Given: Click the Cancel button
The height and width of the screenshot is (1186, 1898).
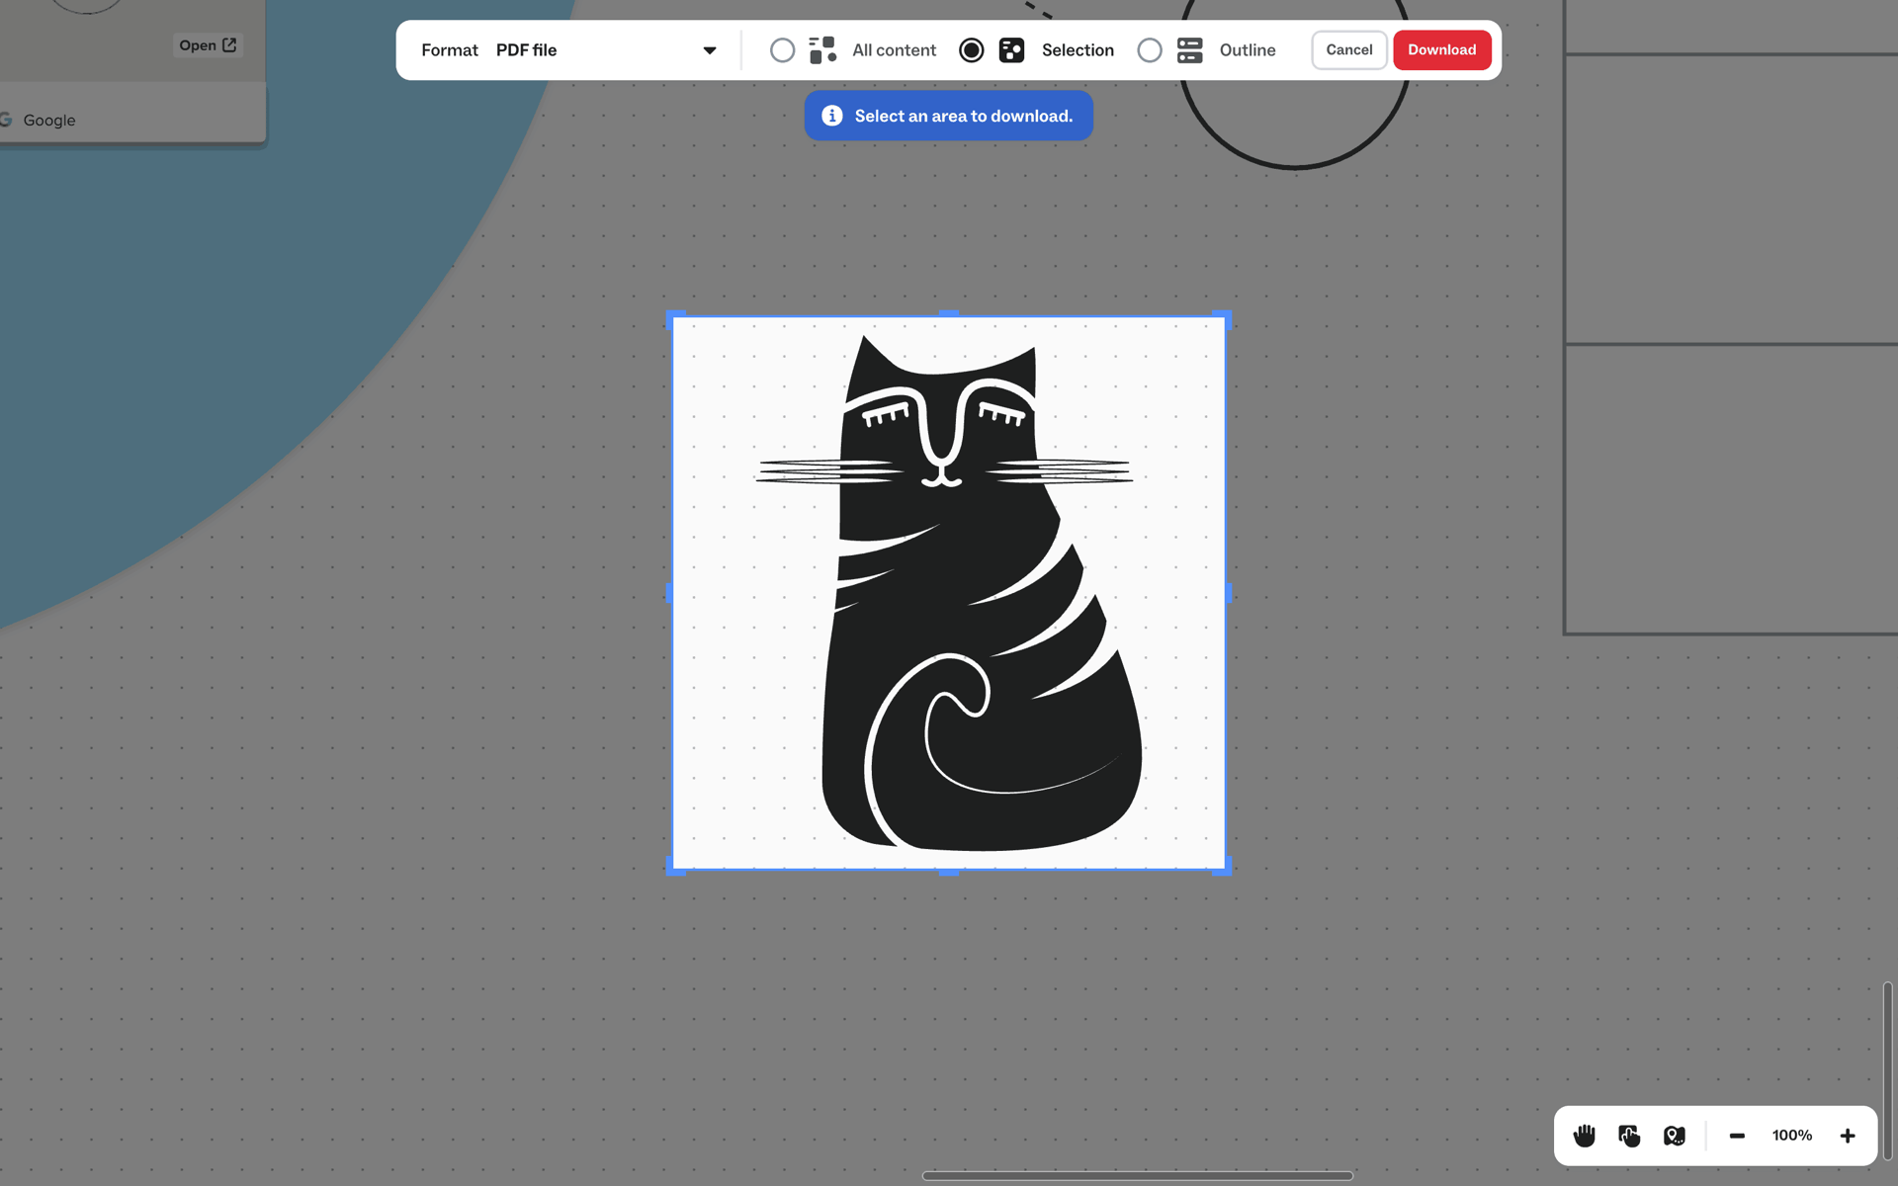Looking at the screenshot, I should coord(1349,50).
